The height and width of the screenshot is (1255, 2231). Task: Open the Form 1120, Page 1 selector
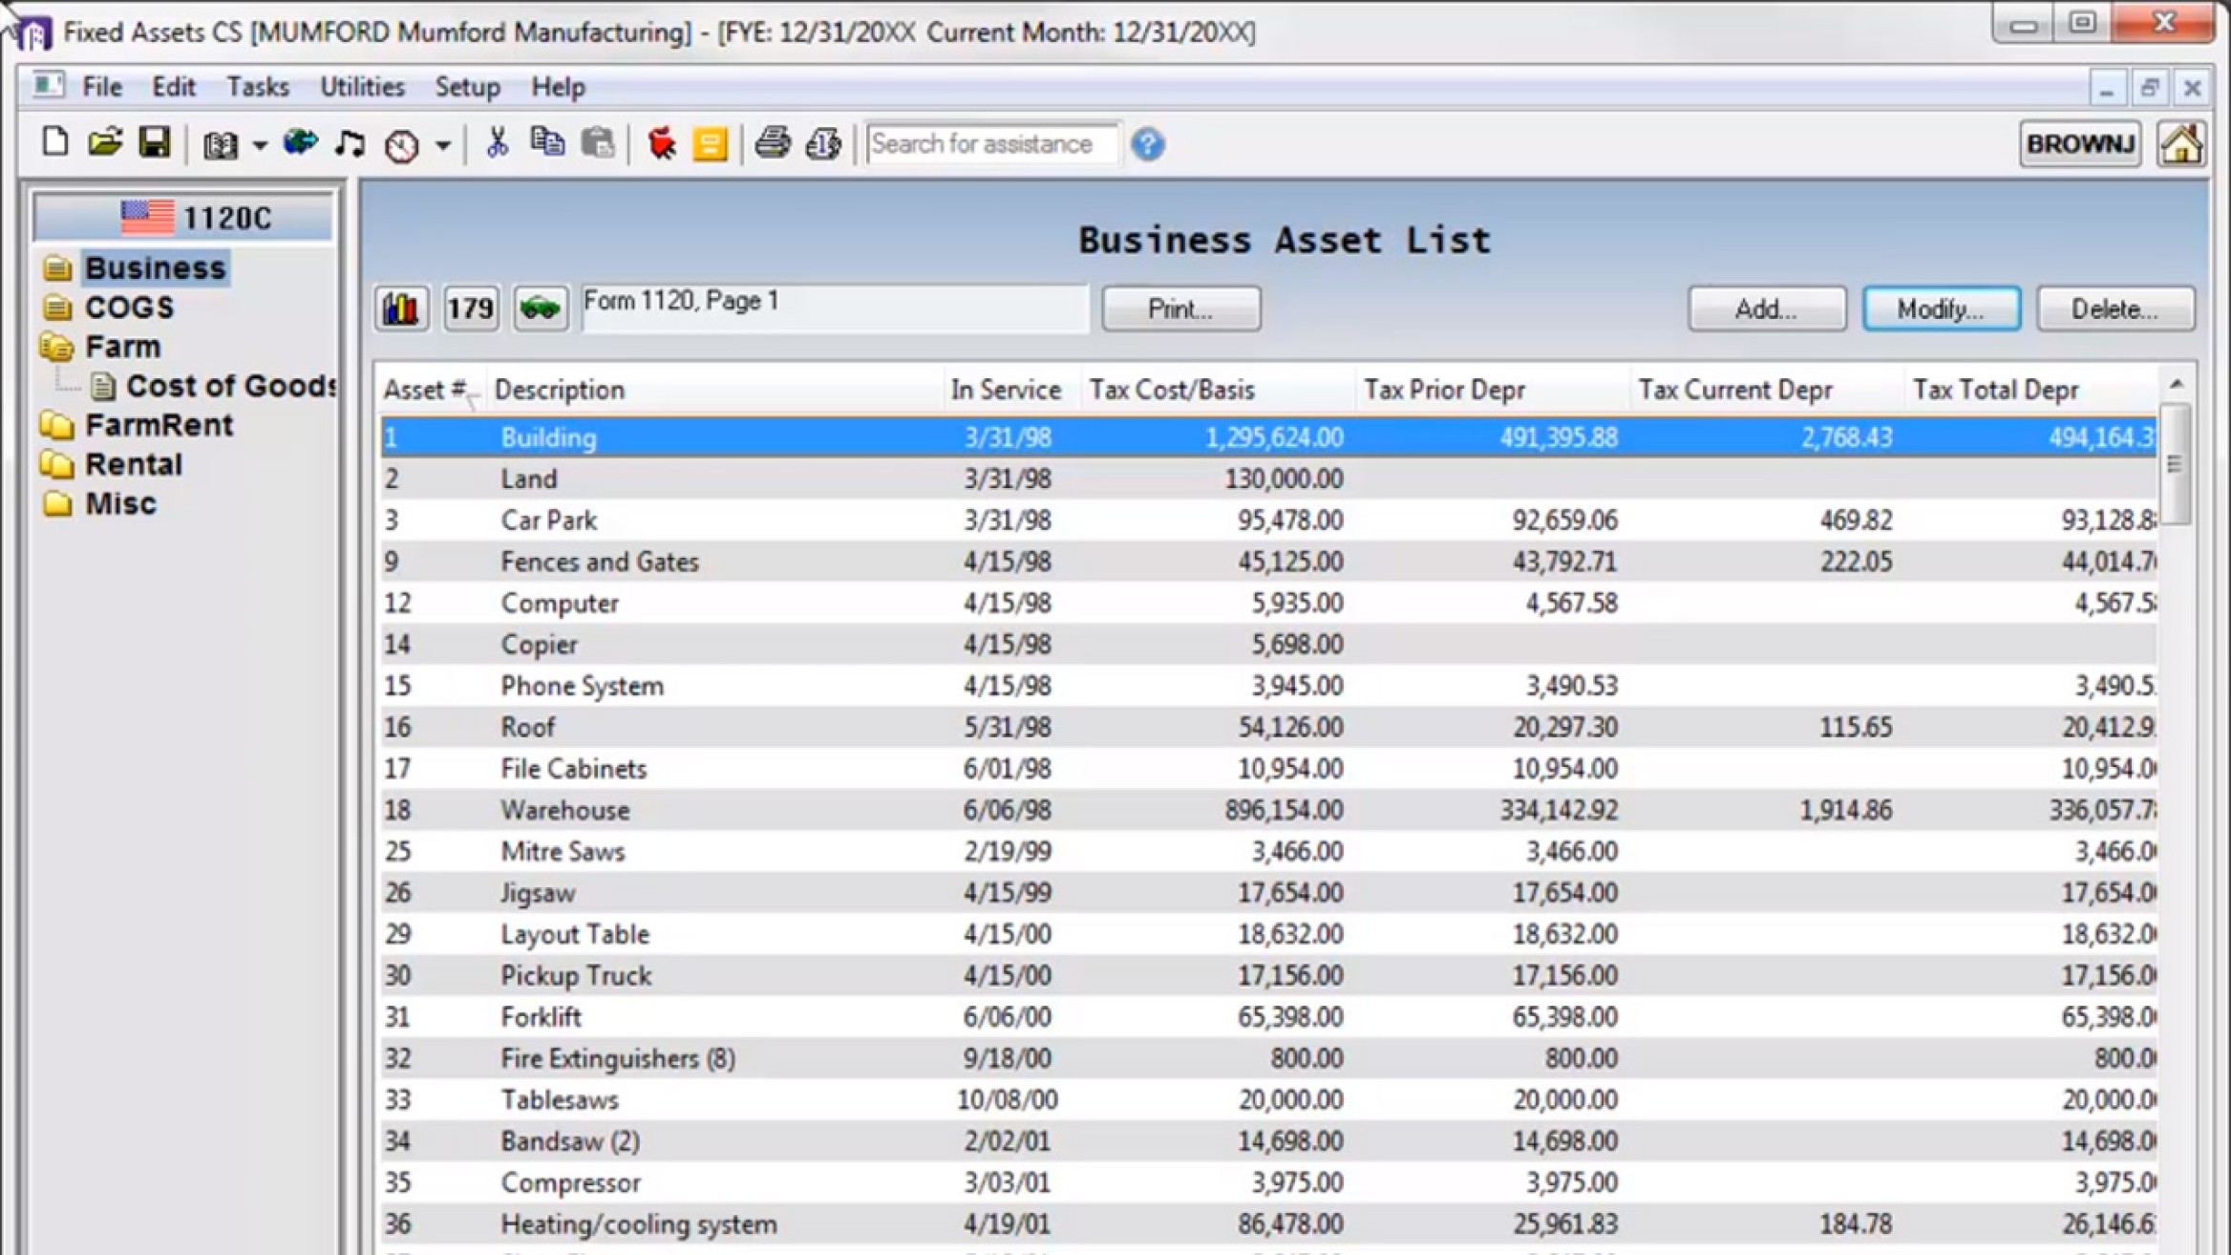(835, 304)
